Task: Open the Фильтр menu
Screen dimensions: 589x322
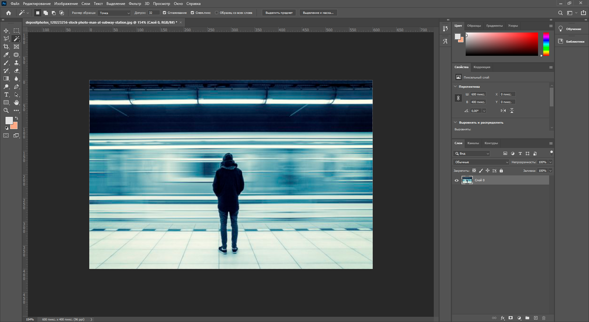Action: [x=135, y=3]
